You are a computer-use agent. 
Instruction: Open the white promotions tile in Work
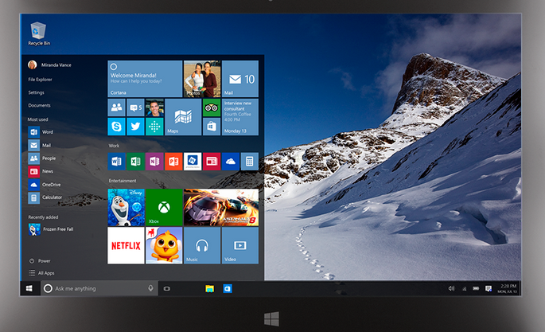[x=193, y=162]
